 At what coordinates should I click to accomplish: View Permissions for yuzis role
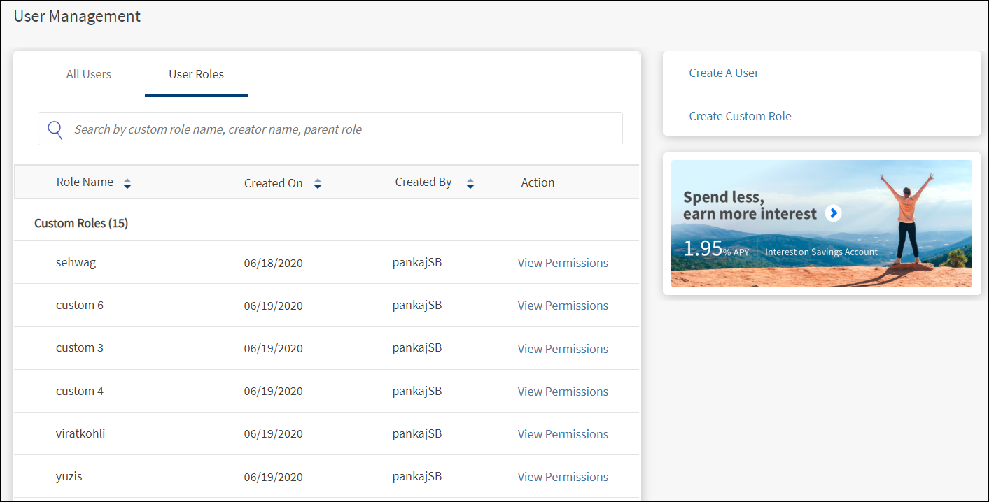pyautogui.click(x=563, y=477)
